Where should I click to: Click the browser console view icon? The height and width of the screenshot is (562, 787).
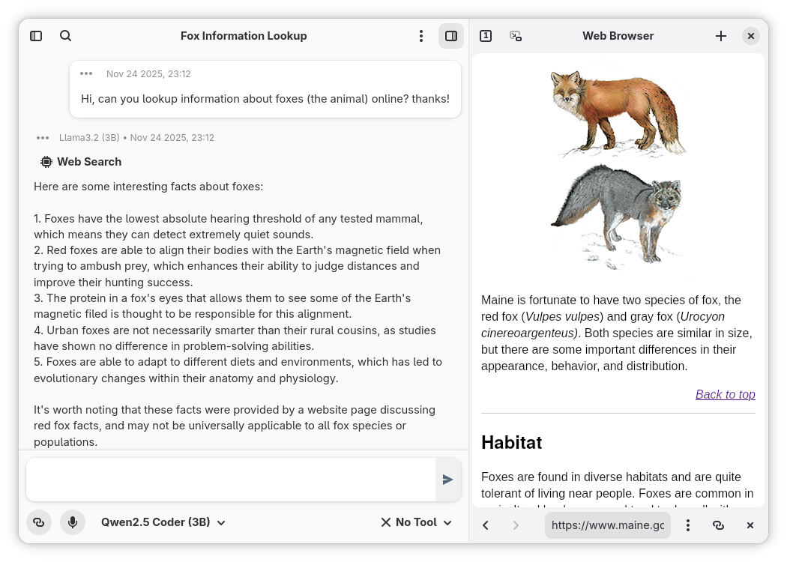coord(516,36)
